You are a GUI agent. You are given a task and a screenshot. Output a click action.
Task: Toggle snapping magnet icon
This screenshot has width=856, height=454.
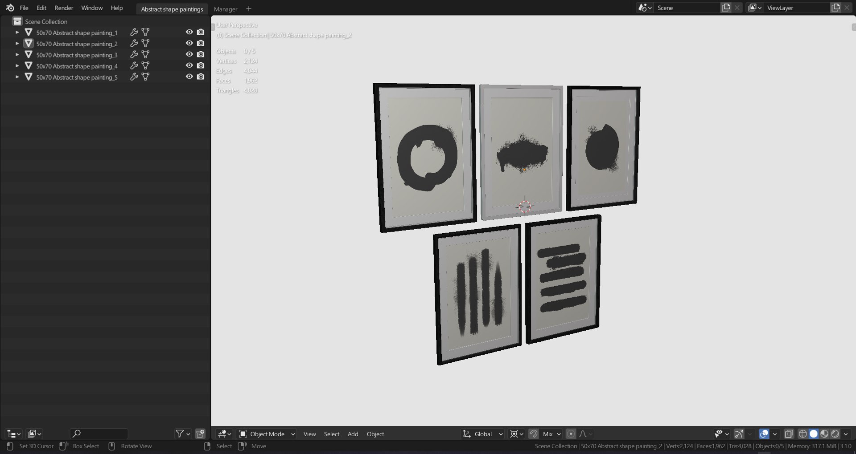pos(534,434)
